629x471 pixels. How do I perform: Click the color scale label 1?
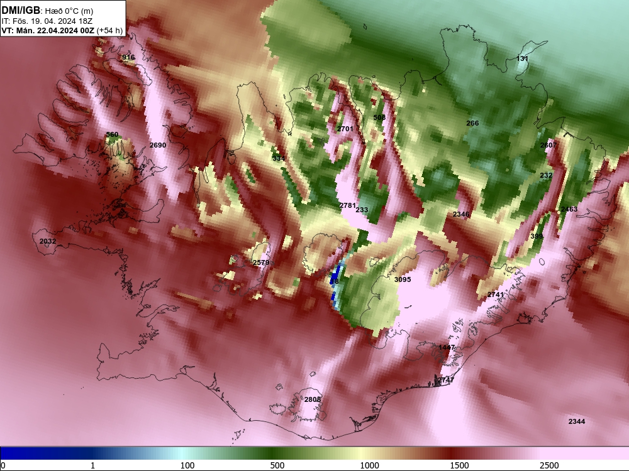click(x=92, y=465)
